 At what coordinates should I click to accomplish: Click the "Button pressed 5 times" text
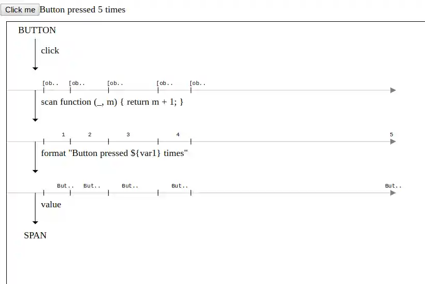pos(82,9)
